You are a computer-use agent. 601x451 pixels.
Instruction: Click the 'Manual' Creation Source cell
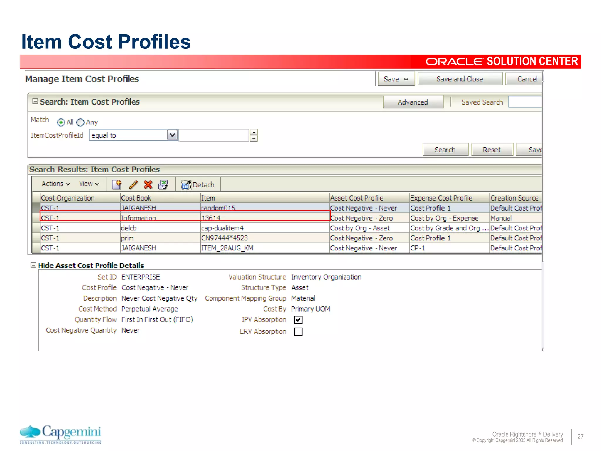click(516, 218)
